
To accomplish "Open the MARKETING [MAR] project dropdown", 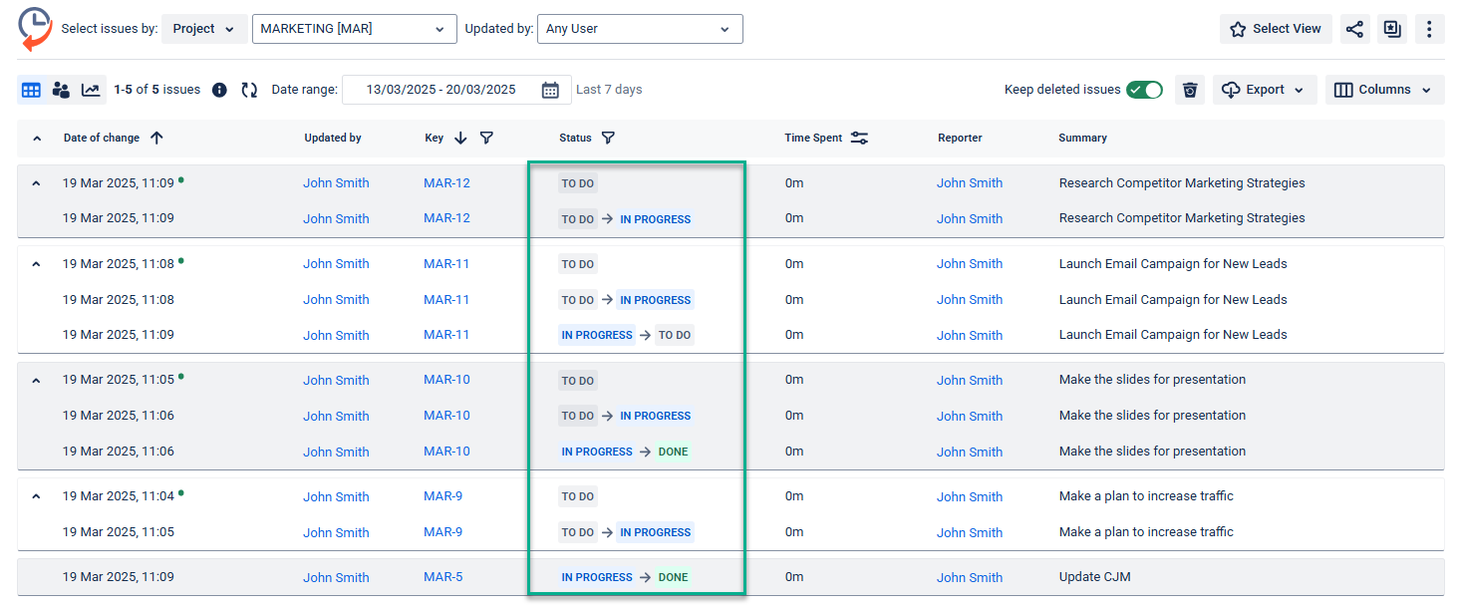I will coord(354,28).
